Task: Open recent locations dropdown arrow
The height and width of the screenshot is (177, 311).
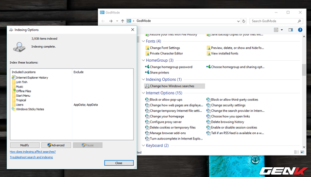Action: (x=117, y=21)
